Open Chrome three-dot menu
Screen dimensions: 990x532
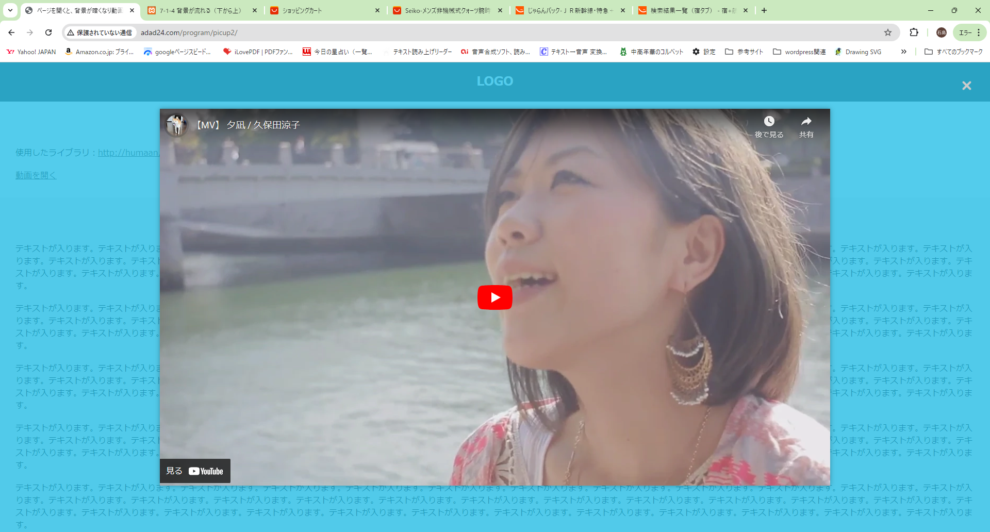pos(979,32)
